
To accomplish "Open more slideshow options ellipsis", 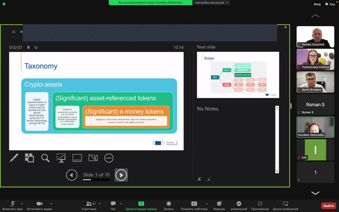I will click(x=109, y=158).
